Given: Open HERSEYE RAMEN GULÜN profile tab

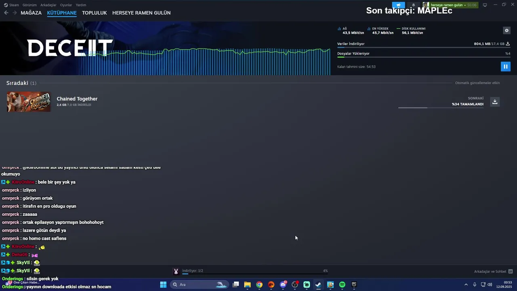Looking at the screenshot, I should coord(141,13).
